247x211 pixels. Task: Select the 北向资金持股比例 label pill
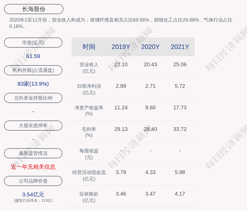(x=33, y=98)
